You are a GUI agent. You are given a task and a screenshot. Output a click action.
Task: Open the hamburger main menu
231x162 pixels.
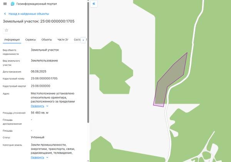click(5, 4)
